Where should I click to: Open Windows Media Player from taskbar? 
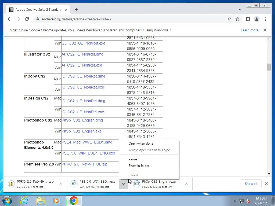(x=57, y=201)
